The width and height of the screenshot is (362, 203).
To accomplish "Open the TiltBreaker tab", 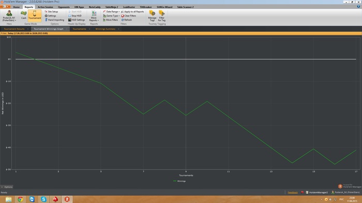I will [146, 7].
